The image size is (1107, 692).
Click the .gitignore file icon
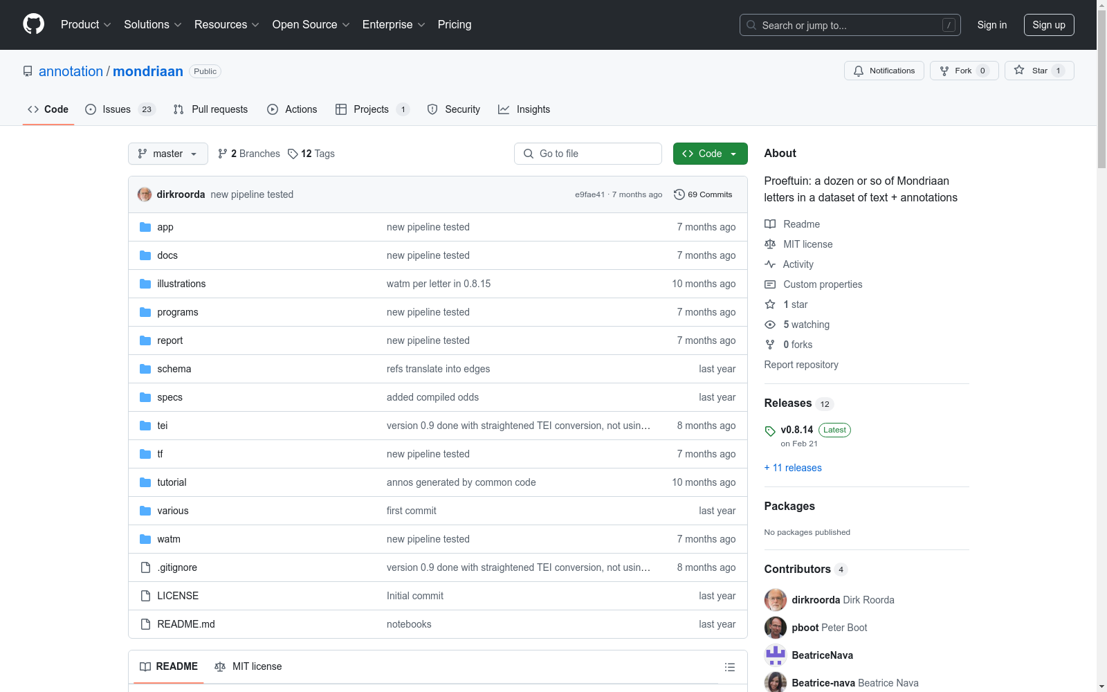145,567
